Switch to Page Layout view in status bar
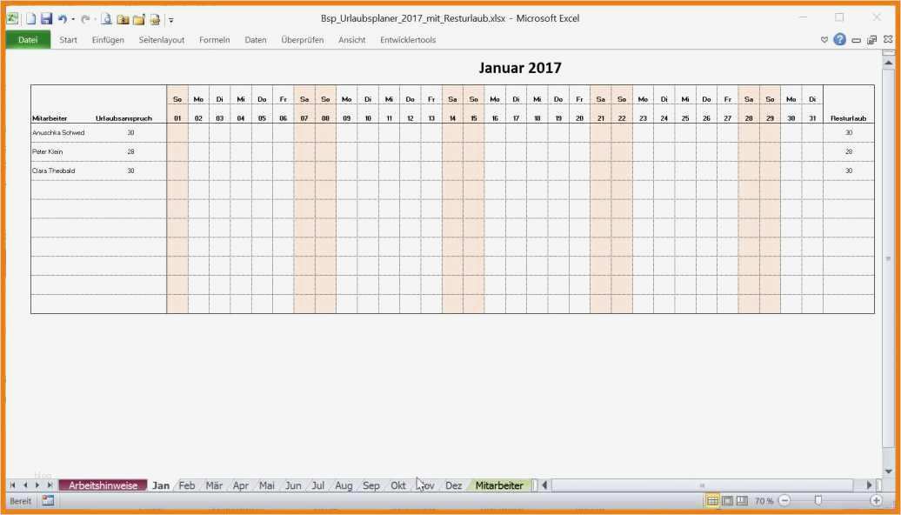This screenshot has height=515, width=901. pos(727,500)
